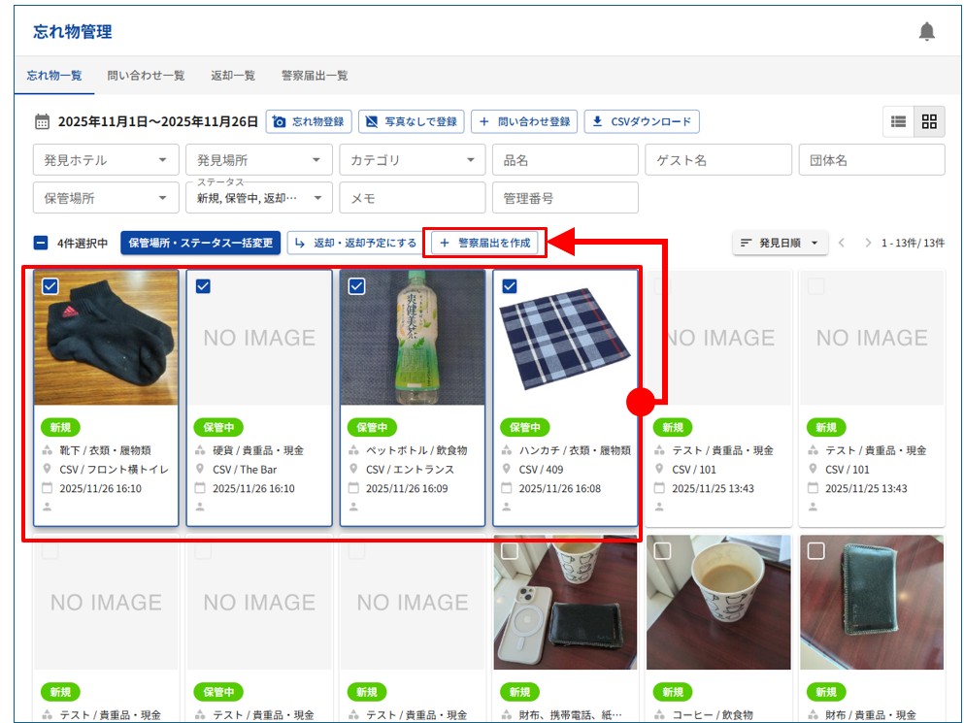Go to next results page arrow
964x723 pixels.
[868, 243]
